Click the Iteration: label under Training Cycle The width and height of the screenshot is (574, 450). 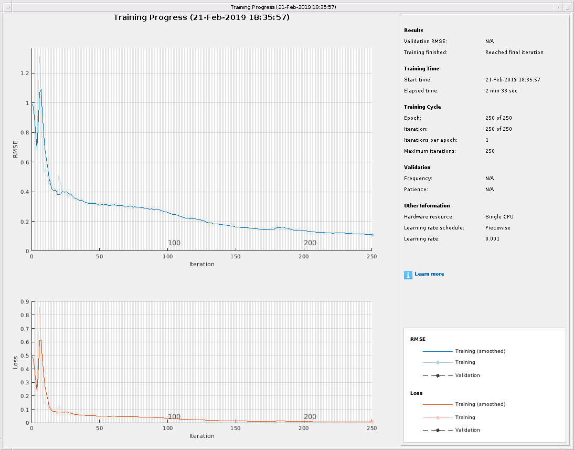416,129
